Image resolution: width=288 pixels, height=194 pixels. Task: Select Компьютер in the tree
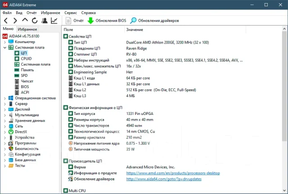pos(22,42)
